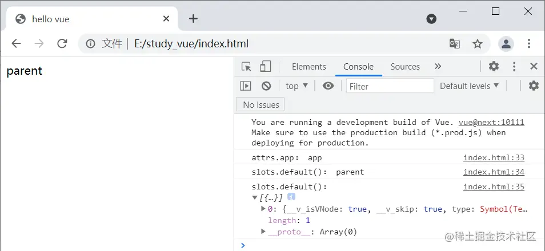
Task: Show the console sidebar
Action: point(246,86)
